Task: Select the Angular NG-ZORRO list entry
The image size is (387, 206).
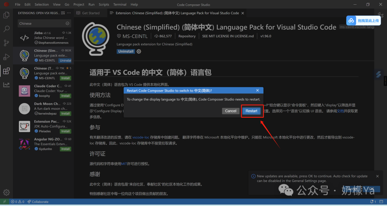Action: click(x=43, y=144)
